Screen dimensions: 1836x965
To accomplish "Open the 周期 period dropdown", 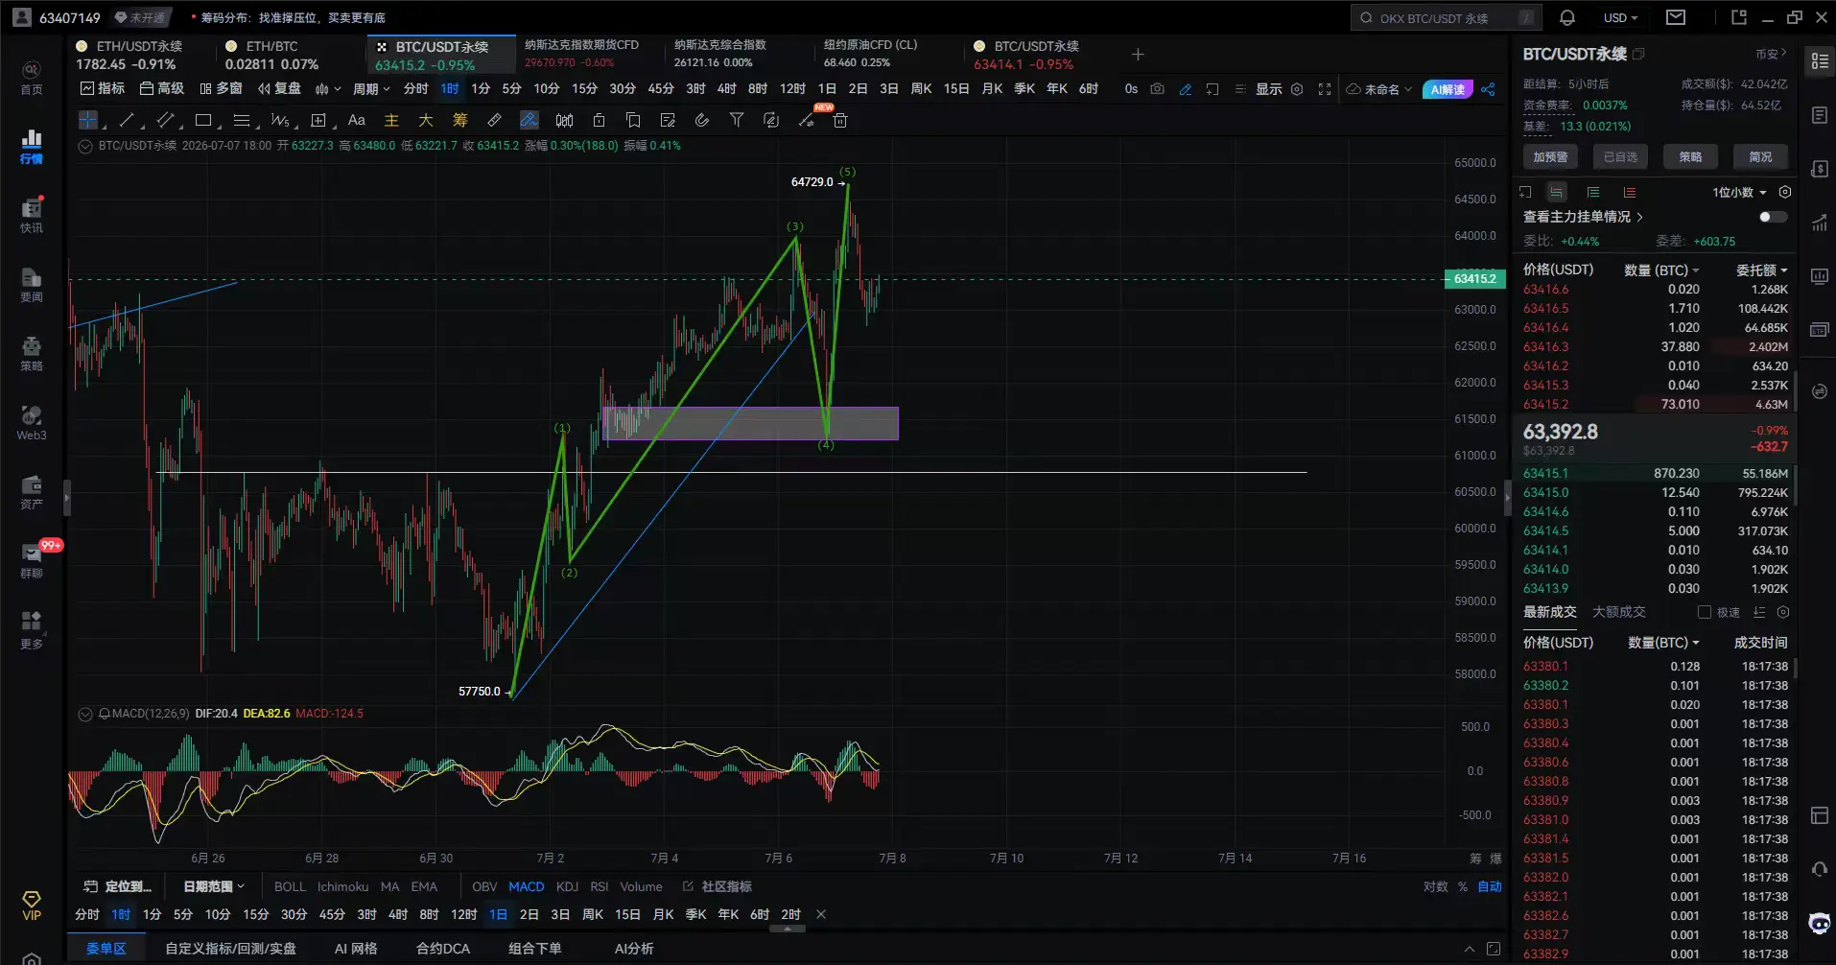I will click(x=371, y=88).
